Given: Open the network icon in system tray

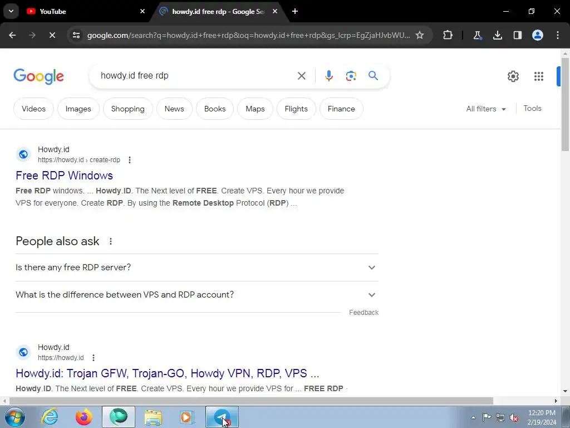Looking at the screenshot, I should pyautogui.click(x=500, y=418).
